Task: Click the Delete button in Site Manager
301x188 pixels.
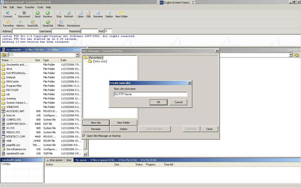Action: pyautogui.click(x=123, y=129)
